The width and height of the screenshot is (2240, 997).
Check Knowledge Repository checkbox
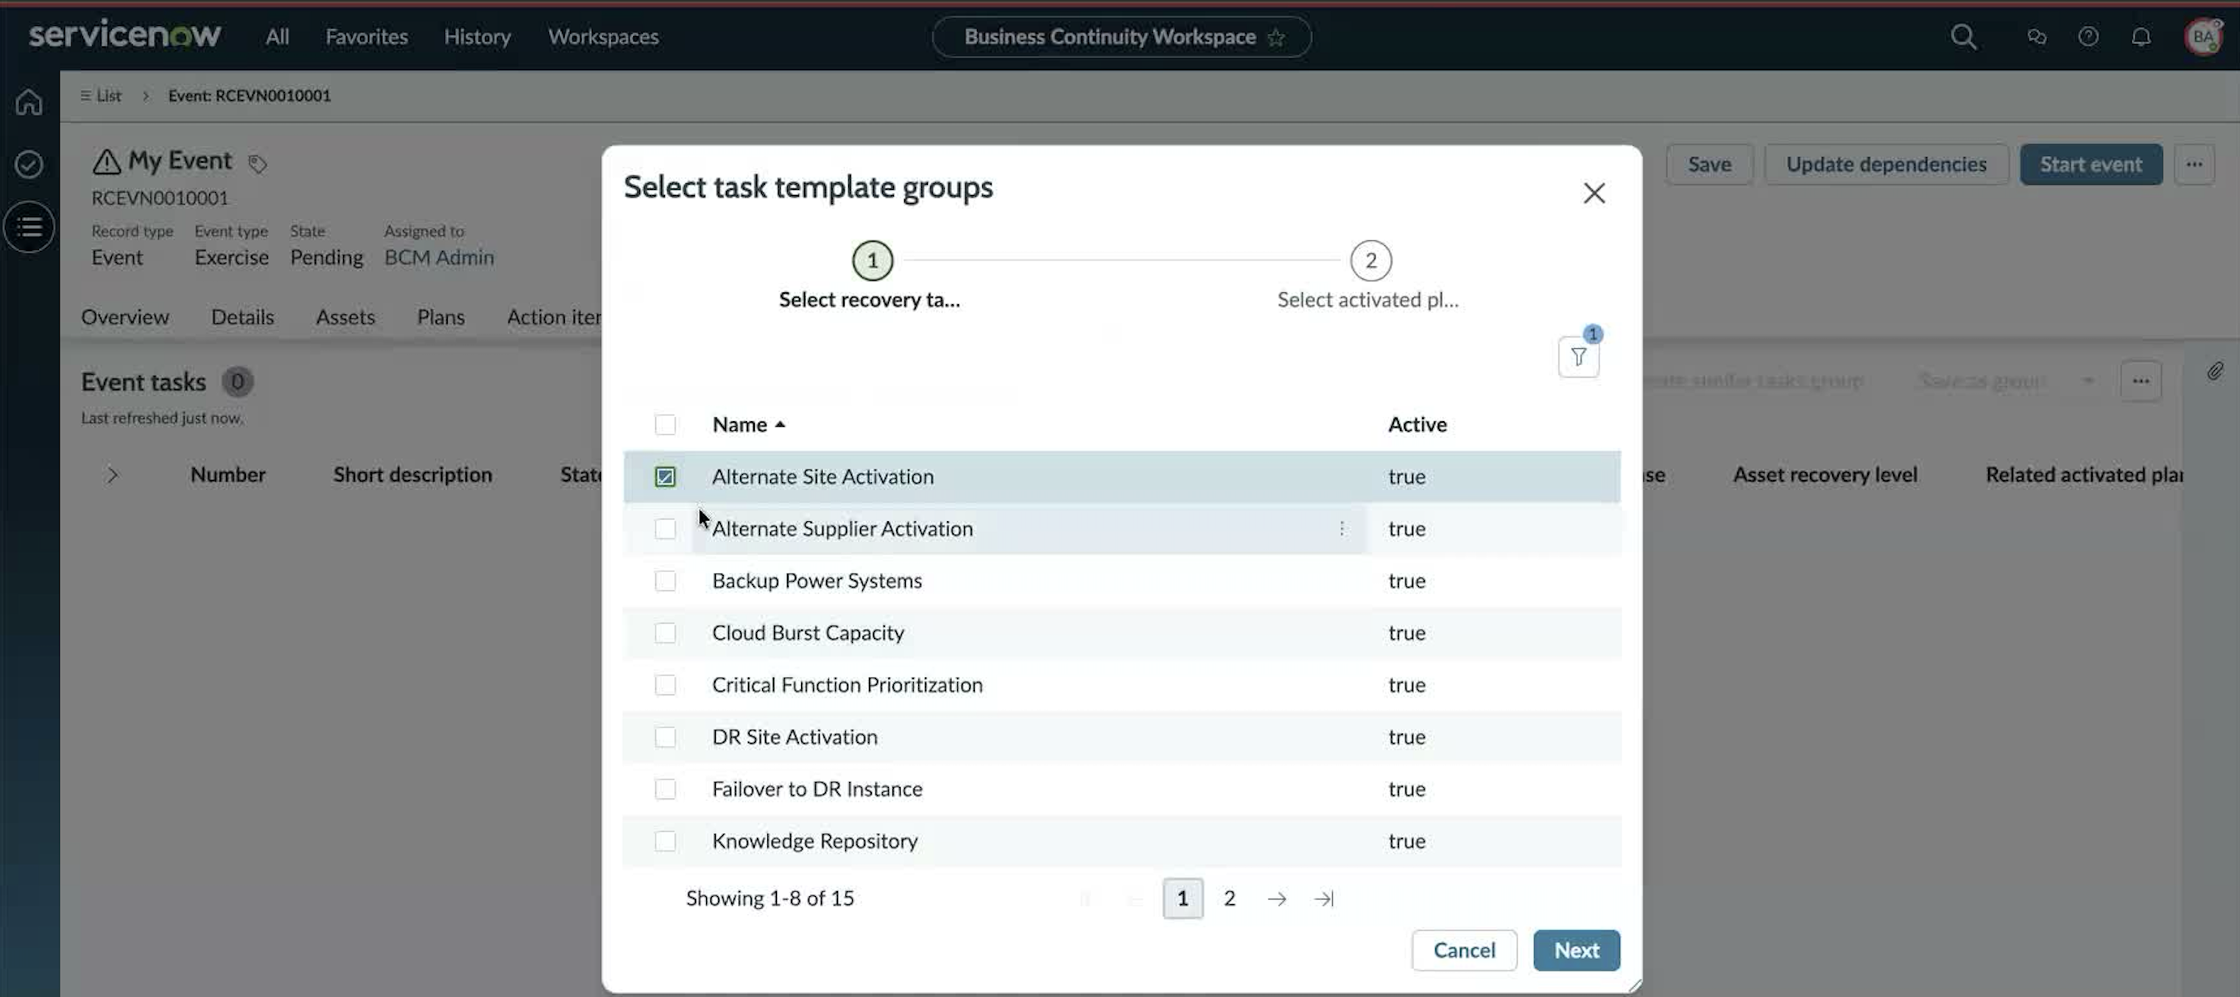[x=665, y=842]
